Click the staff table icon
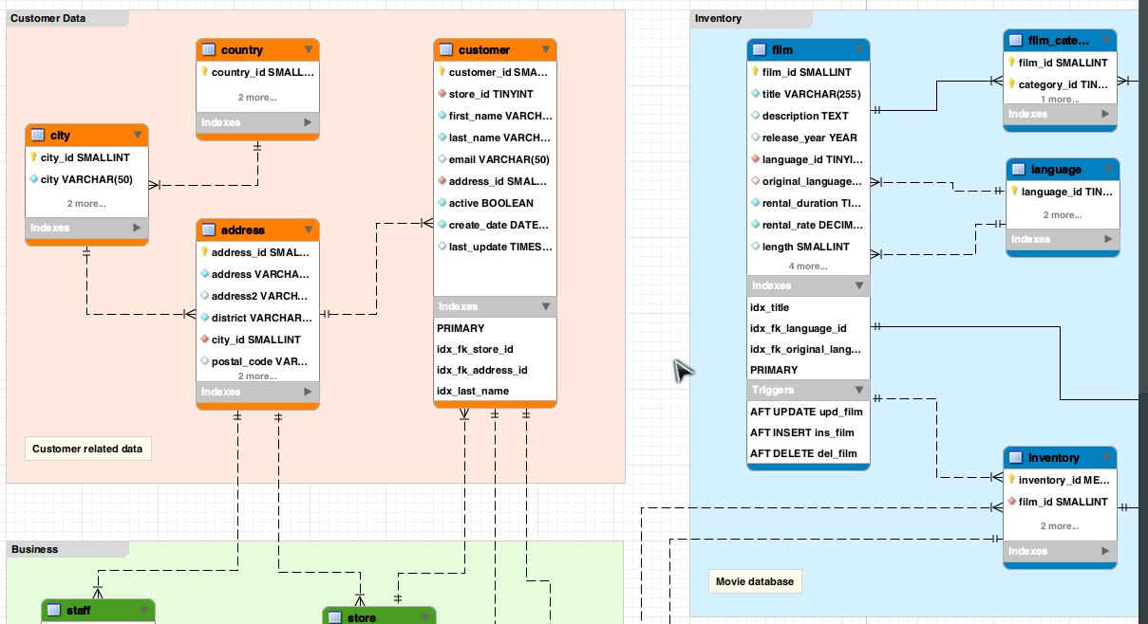Image resolution: width=1148 pixels, height=624 pixels. click(54, 611)
